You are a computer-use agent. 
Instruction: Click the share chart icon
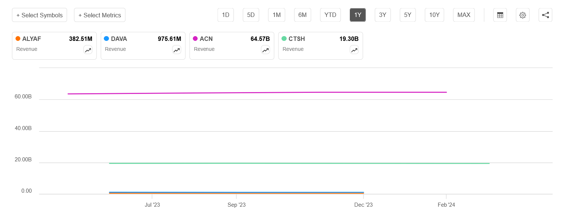tap(545, 15)
